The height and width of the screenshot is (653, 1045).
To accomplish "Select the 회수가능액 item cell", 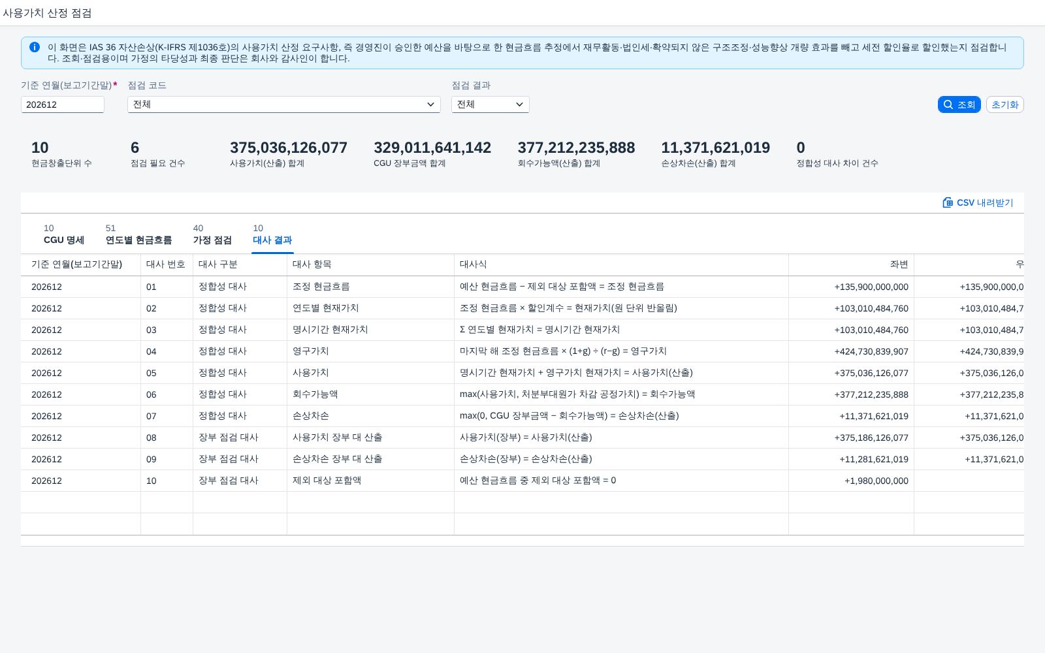I will (370, 394).
